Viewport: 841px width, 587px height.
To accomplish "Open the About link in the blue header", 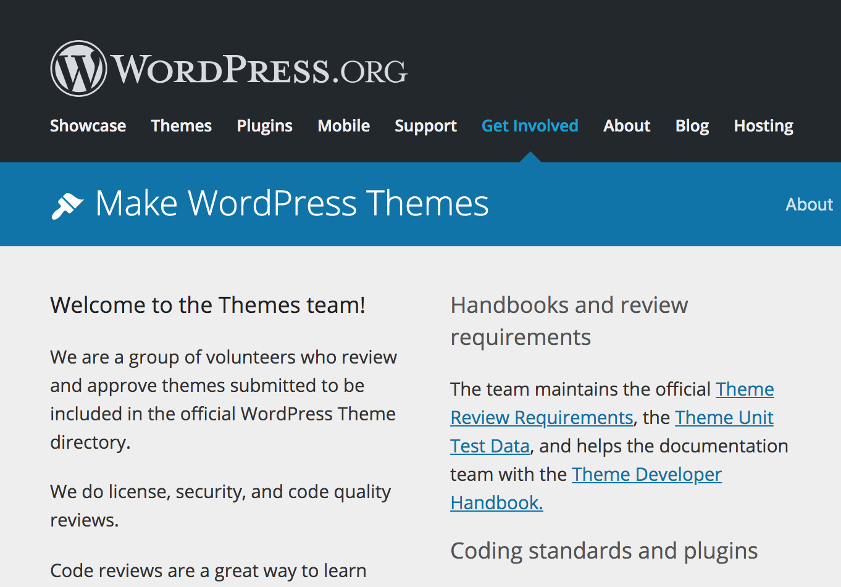I will pos(809,204).
